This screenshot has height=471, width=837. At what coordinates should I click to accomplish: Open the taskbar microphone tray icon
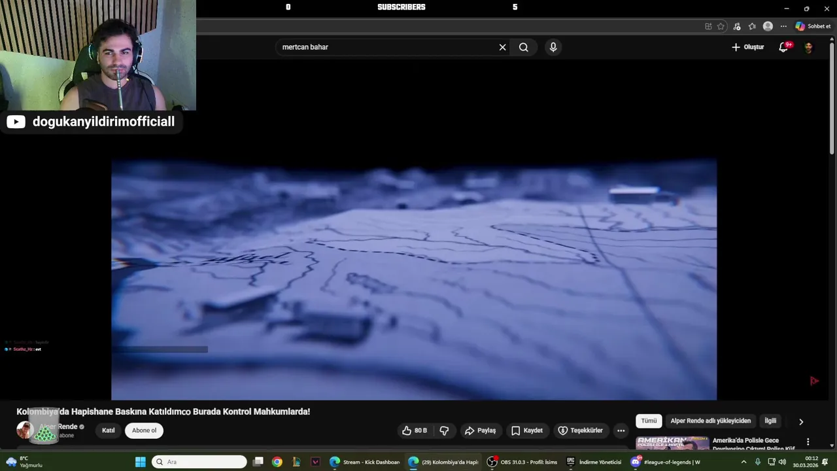tap(758, 462)
